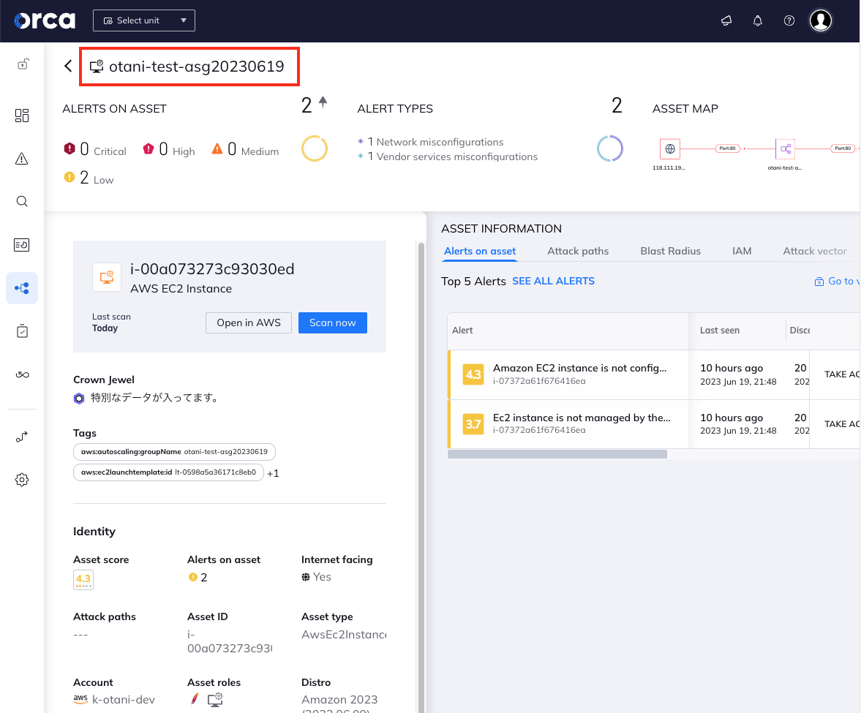Click the alert types donut chart
861x713 pixels.
point(610,148)
